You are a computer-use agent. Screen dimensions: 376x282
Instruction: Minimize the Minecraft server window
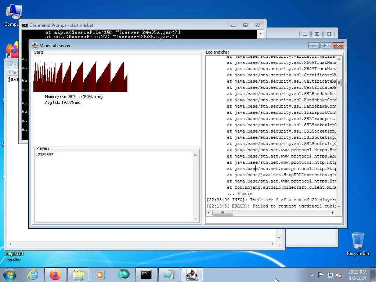(x=314, y=45)
